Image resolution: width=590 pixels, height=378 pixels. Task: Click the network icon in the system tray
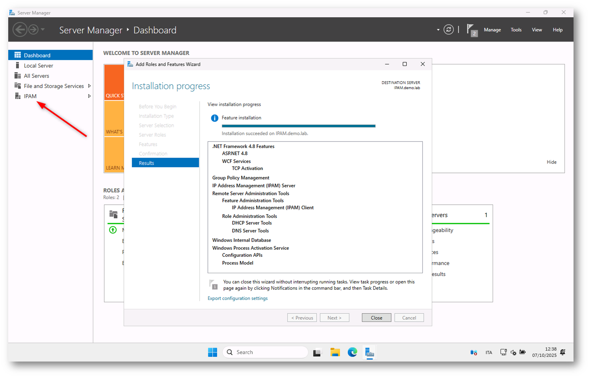[503, 353]
